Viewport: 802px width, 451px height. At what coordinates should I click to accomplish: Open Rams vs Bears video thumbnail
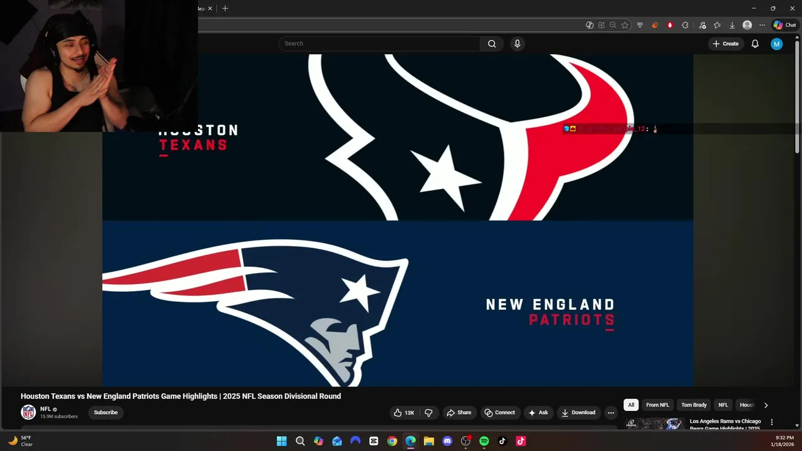click(x=655, y=423)
